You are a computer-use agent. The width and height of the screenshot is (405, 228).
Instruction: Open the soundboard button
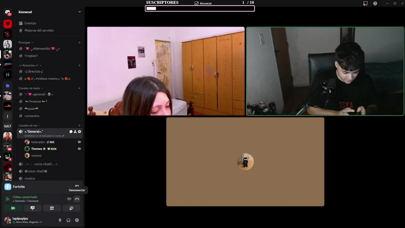pyautogui.click(x=72, y=208)
